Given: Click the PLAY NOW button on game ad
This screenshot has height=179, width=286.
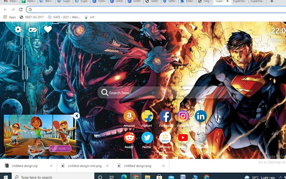Looking at the screenshot, I should point(60,149).
